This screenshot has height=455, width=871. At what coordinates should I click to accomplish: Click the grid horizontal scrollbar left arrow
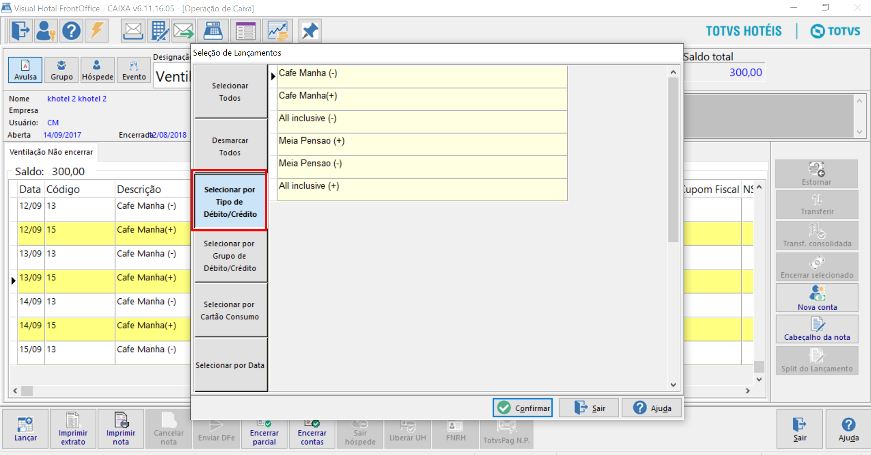pyautogui.click(x=15, y=391)
